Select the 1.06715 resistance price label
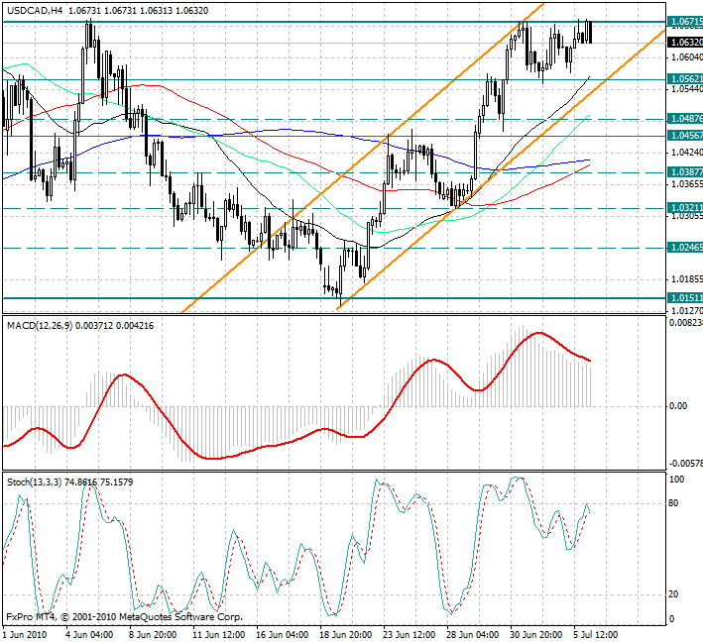 (685, 22)
